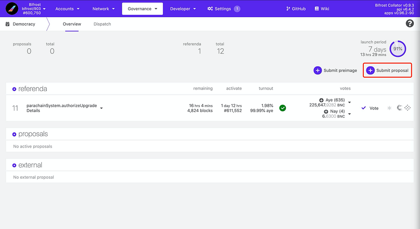The image size is (420, 229).
Task: Click the Vote button for referendum 11
Action: 370,108
